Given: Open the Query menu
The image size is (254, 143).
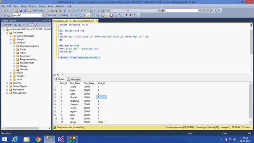Looking at the screenshot, I should 24,6.
